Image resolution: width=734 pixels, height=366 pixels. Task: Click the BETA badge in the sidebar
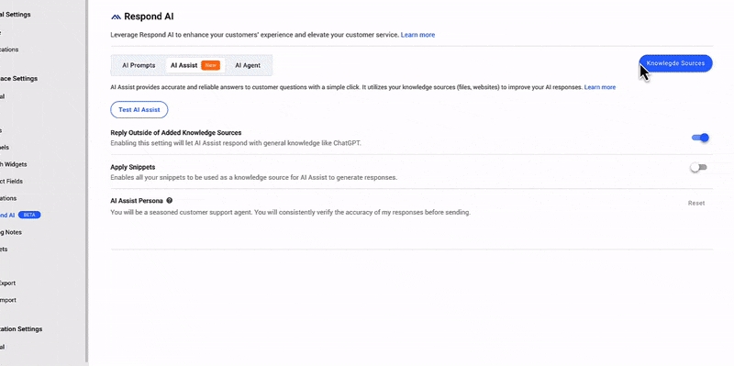[x=29, y=216]
